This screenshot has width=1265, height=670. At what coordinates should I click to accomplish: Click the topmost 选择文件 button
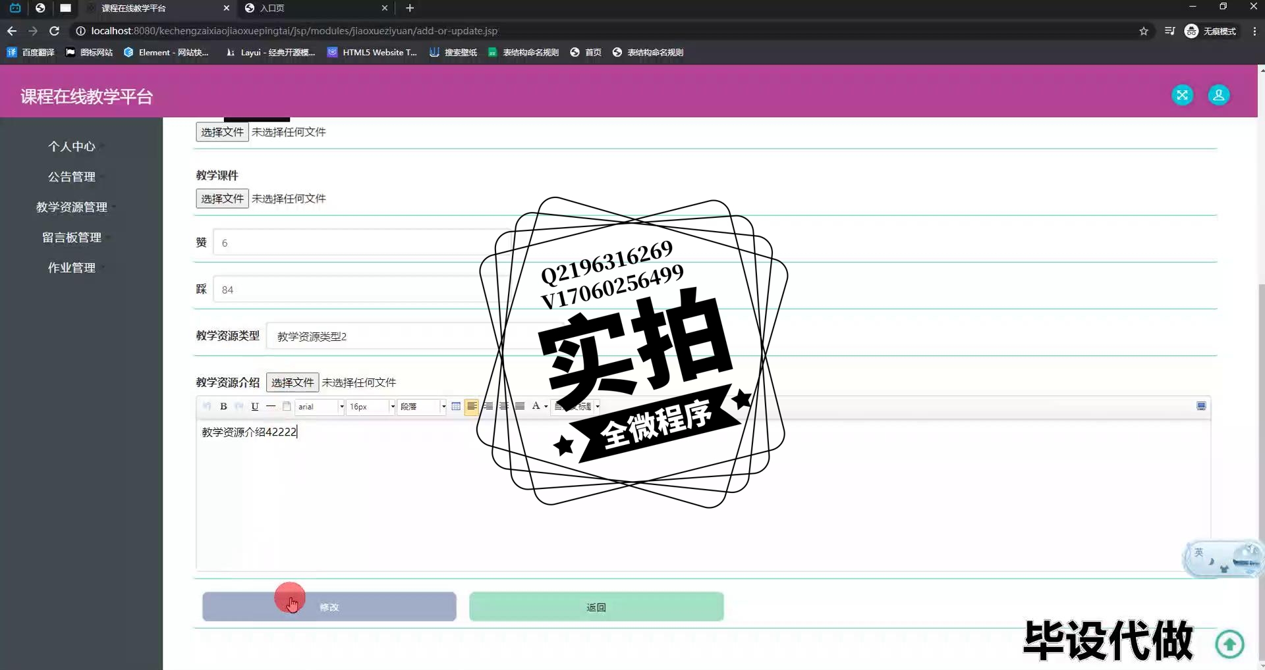click(x=222, y=132)
